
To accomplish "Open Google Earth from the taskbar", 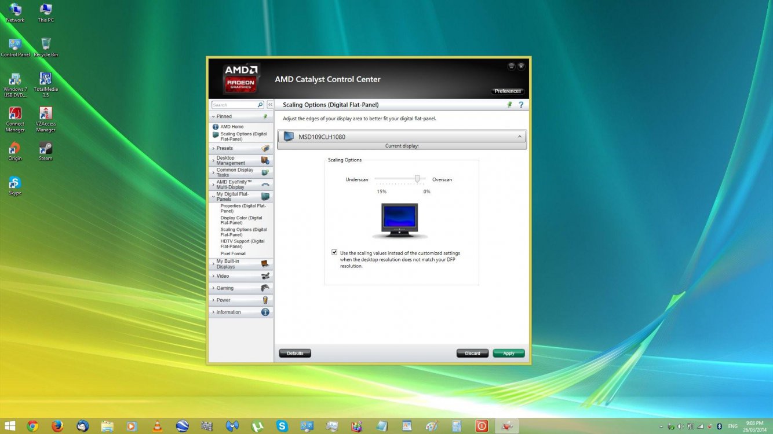I will point(182,426).
